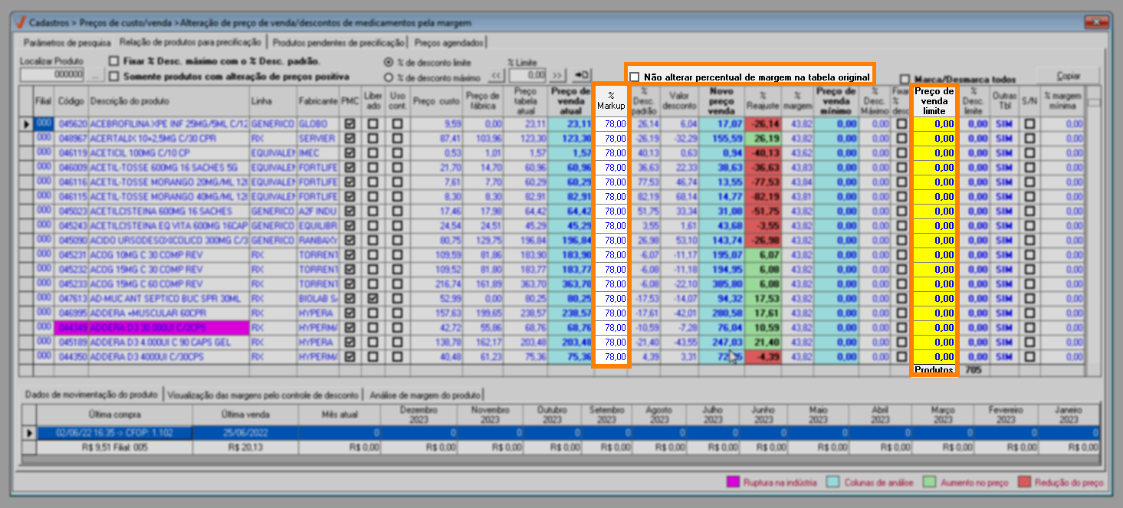
Task: Click Preço de venda limite cell for ACERTALIX
Action: tap(934, 138)
